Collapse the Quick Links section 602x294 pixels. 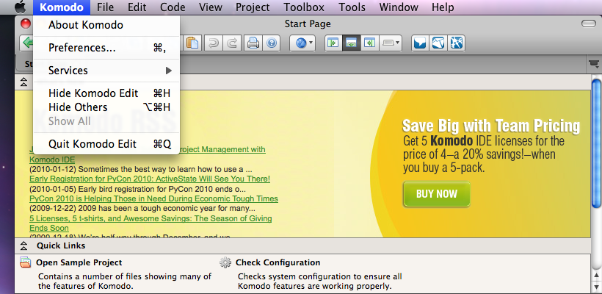click(x=24, y=245)
